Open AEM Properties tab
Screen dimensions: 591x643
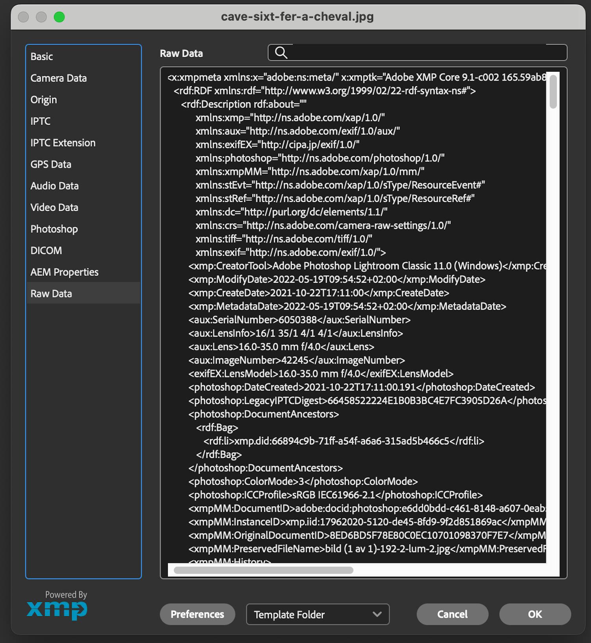click(64, 272)
